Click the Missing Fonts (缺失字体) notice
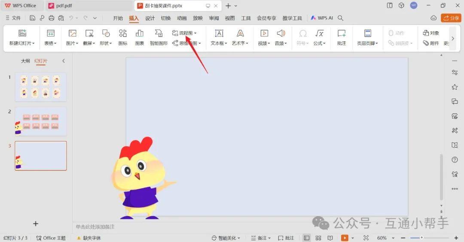The image size is (464, 242). coord(89,238)
